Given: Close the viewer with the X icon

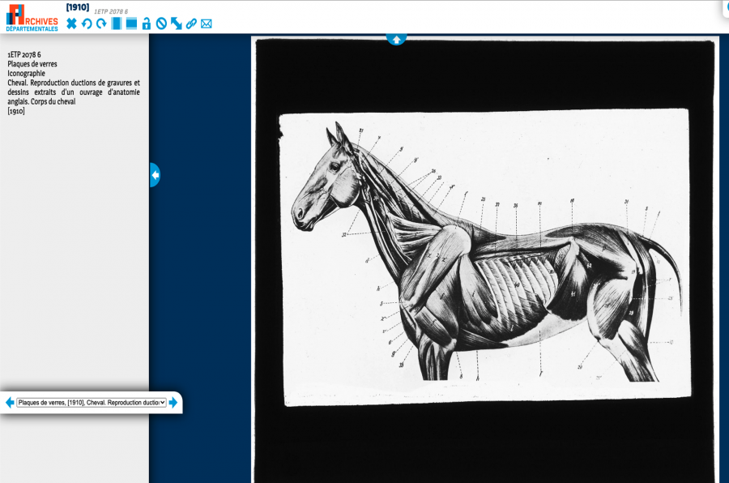Looking at the screenshot, I should pyautogui.click(x=71, y=24).
